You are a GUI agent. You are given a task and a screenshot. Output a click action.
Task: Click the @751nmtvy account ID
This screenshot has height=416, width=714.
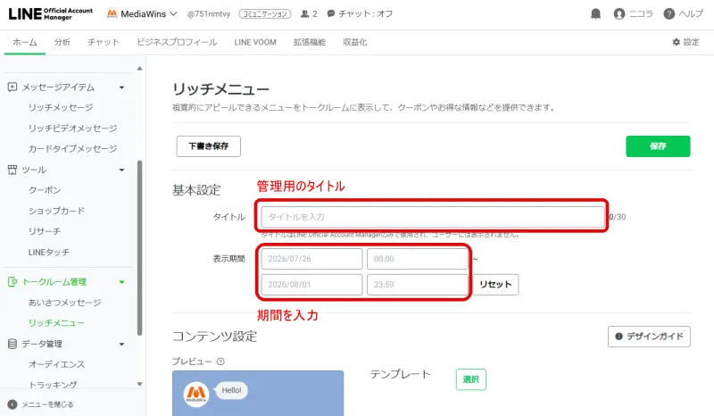click(x=209, y=13)
